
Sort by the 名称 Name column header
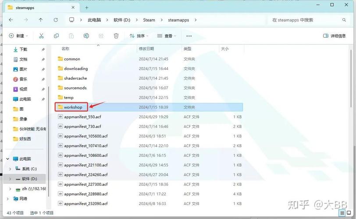pos(65,49)
